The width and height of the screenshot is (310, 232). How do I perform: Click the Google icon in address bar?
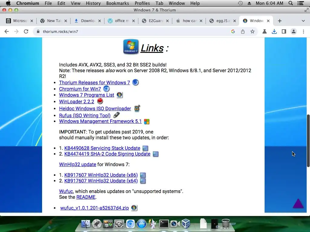click(x=233, y=31)
